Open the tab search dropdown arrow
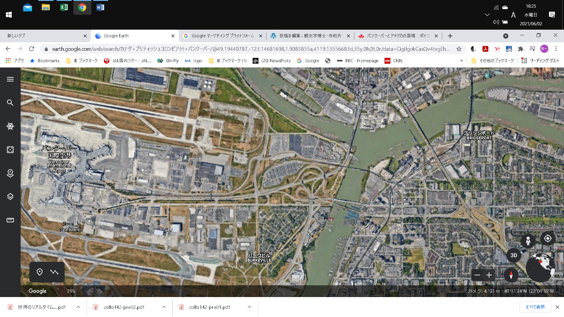This screenshot has width=564, height=317. 506,36
